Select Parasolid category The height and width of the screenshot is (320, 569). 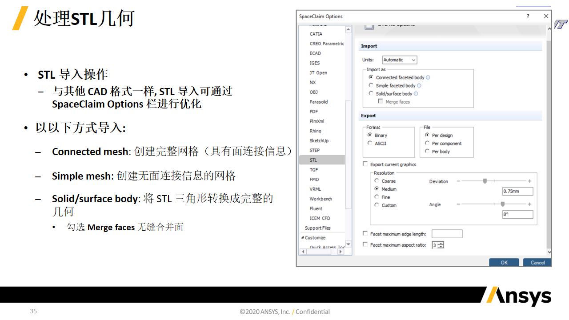[319, 102]
